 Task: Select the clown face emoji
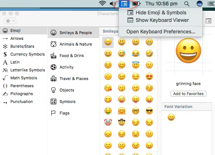(x=108, y=122)
